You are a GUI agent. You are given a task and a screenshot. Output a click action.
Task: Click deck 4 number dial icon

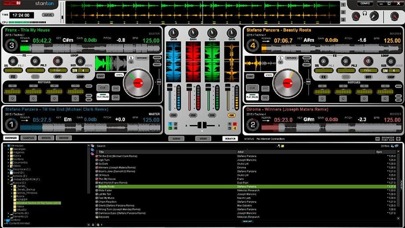(253, 45)
